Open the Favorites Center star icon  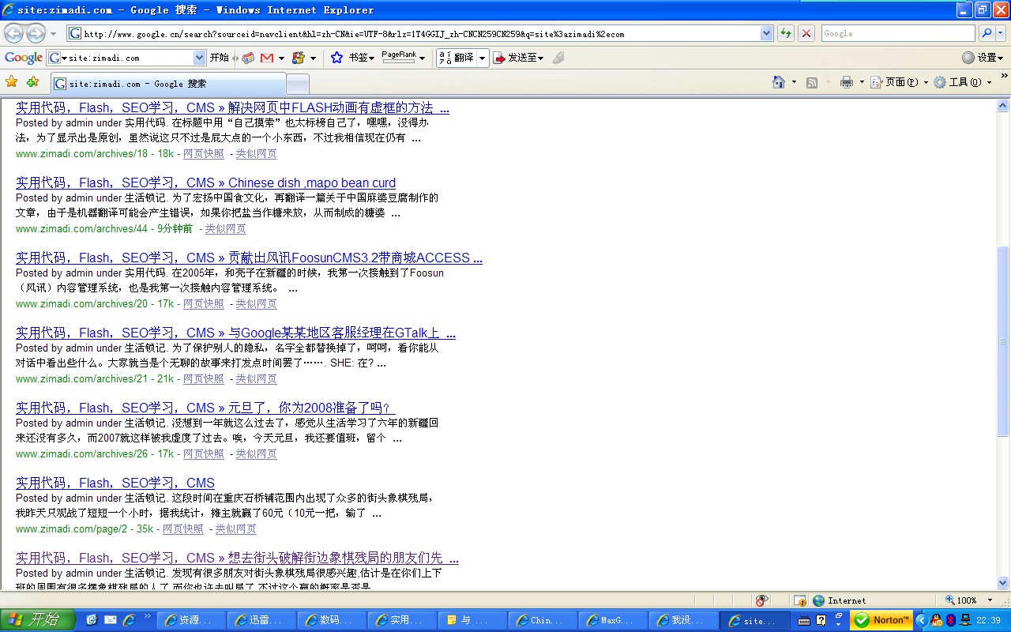tap(11, 81)
